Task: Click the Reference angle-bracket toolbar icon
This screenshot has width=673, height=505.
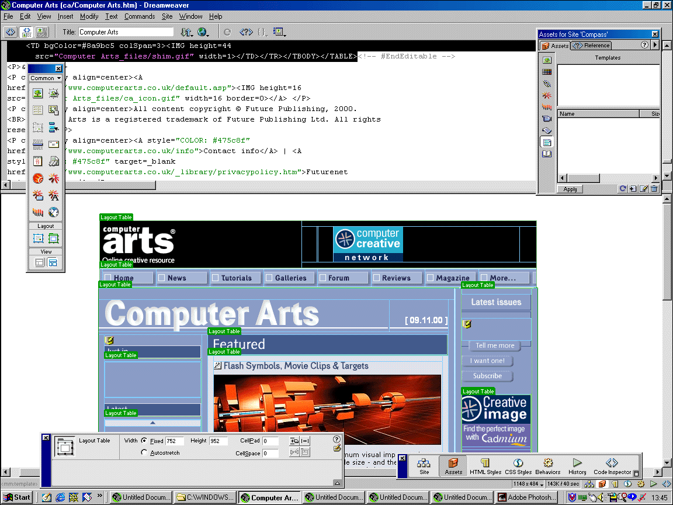Action: (246, 32)
